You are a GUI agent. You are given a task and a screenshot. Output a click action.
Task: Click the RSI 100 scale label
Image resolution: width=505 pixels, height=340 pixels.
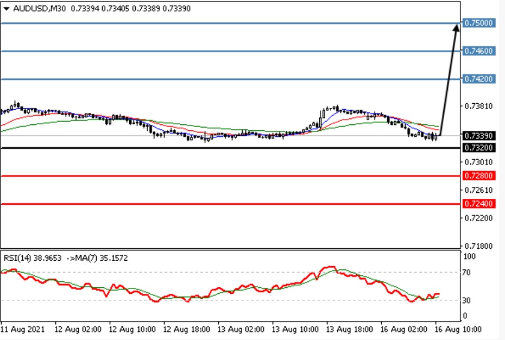(x=469, y=256)
